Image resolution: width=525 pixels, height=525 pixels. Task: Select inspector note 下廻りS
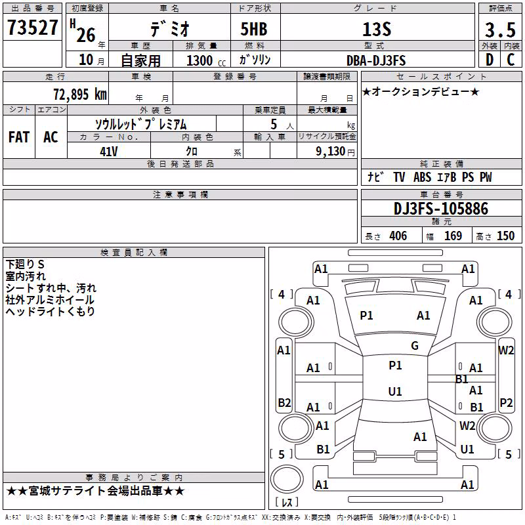click(25, 264)
